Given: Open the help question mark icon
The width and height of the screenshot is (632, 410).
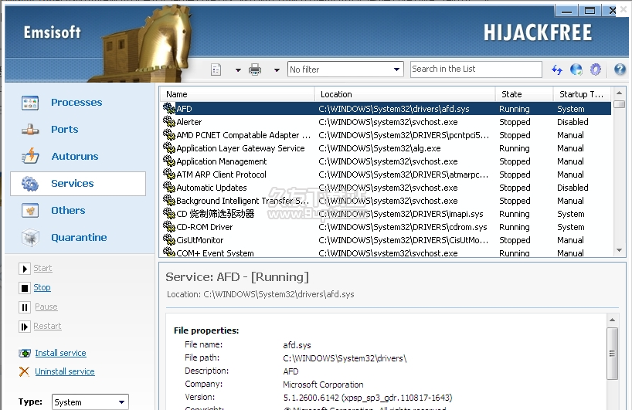Looking at the screenshot, I should tap(620, 69).
